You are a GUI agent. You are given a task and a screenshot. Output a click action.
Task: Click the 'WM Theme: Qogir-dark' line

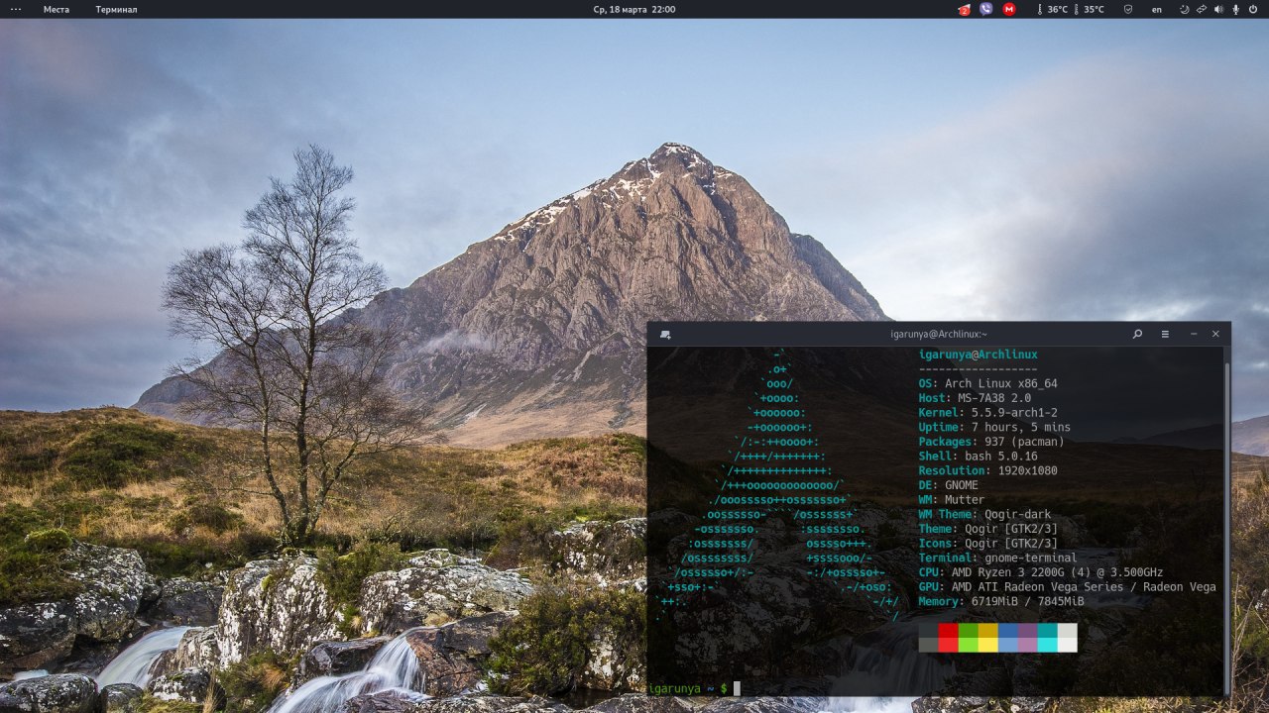click(984, 514)
